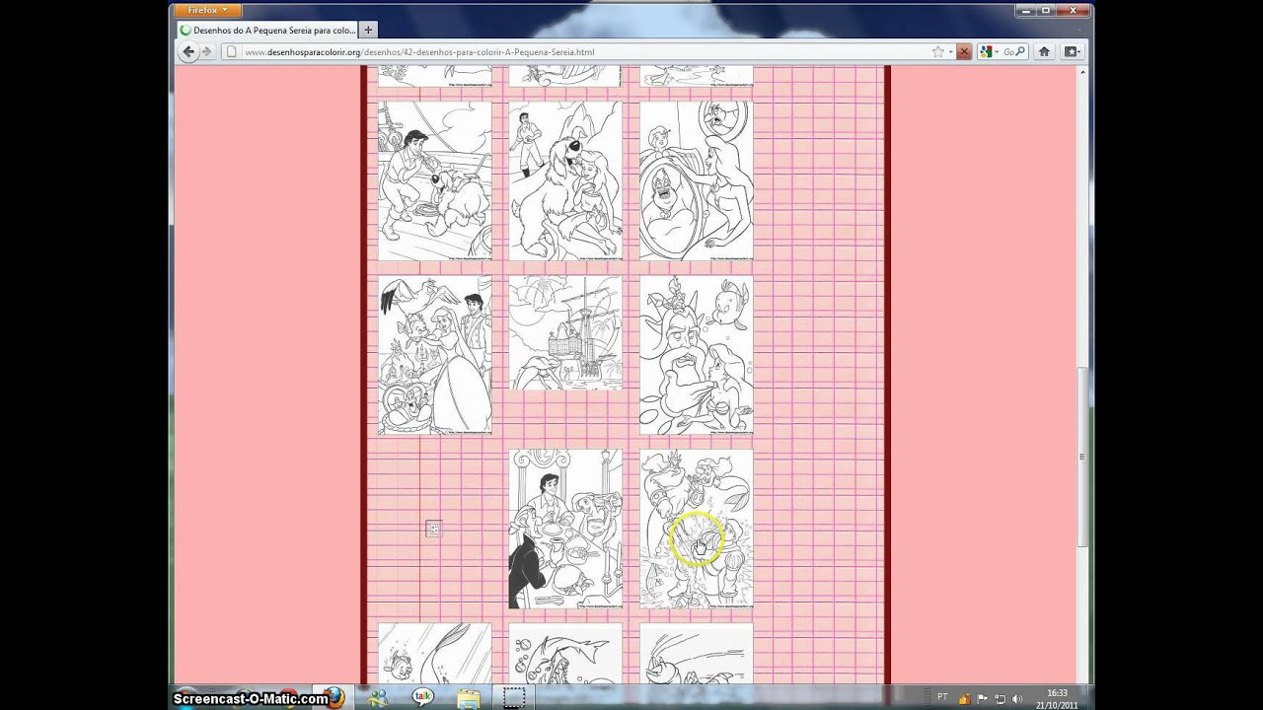Viewport: 1263px width, 710px height.
Task: Click inside the Google search box
Action: pos(1007,51)
